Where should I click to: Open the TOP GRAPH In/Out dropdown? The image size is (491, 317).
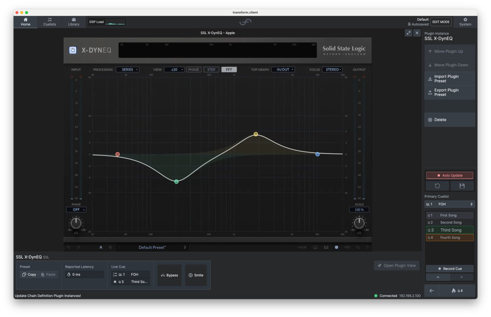[x=283, y=70]
